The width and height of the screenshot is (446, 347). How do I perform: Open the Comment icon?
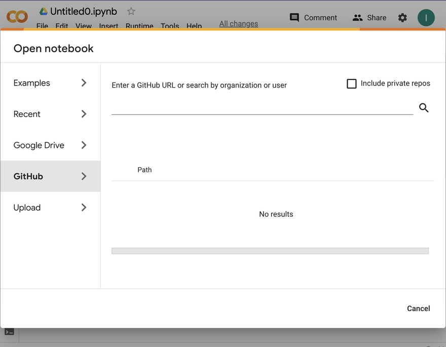294,18
